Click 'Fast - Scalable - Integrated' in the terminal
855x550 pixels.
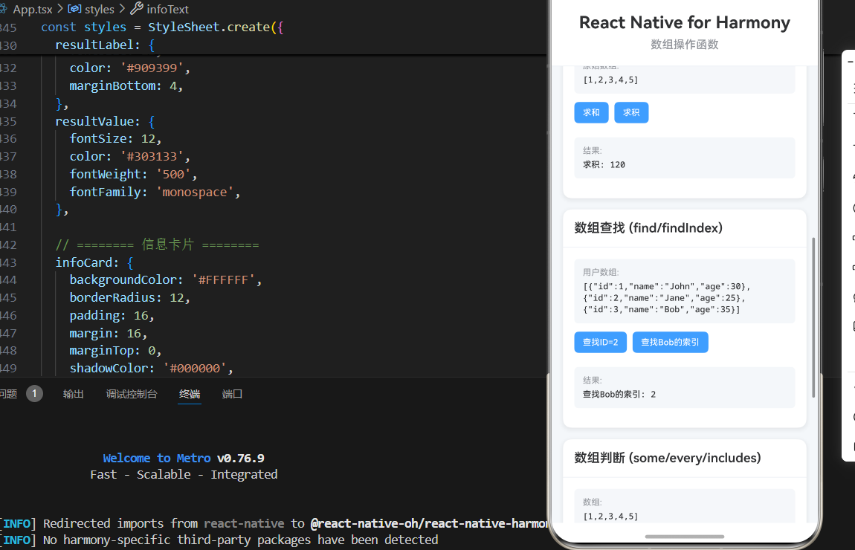tap(184, 475)
